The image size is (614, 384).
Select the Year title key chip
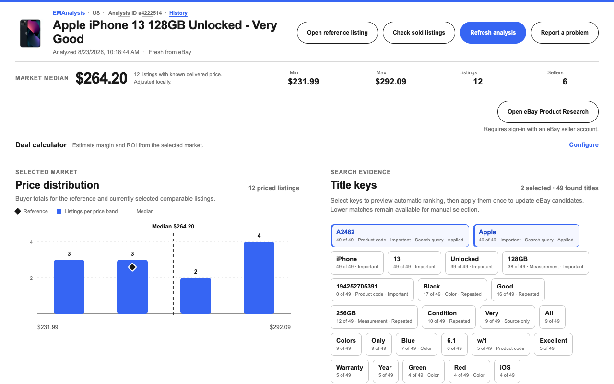(386, 371)
